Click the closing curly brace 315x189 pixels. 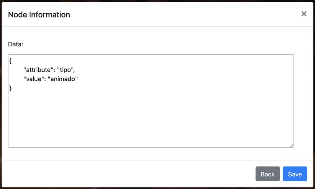point(10,88)
